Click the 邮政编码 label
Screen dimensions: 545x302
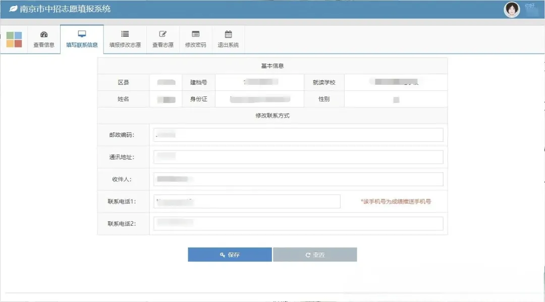(122, 135)
